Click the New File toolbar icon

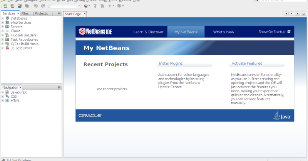(x=5, y=6)
